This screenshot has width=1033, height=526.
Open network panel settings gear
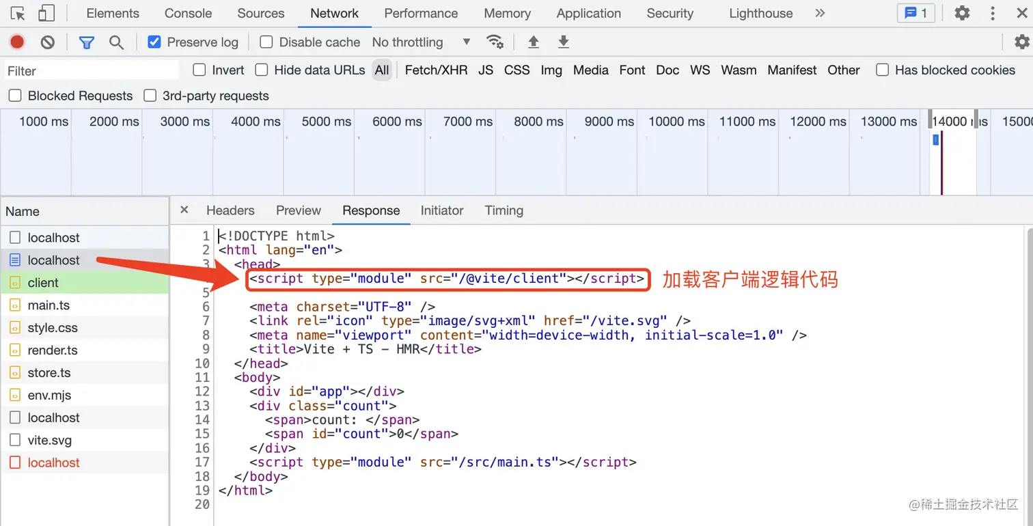tap(1021, 42)
